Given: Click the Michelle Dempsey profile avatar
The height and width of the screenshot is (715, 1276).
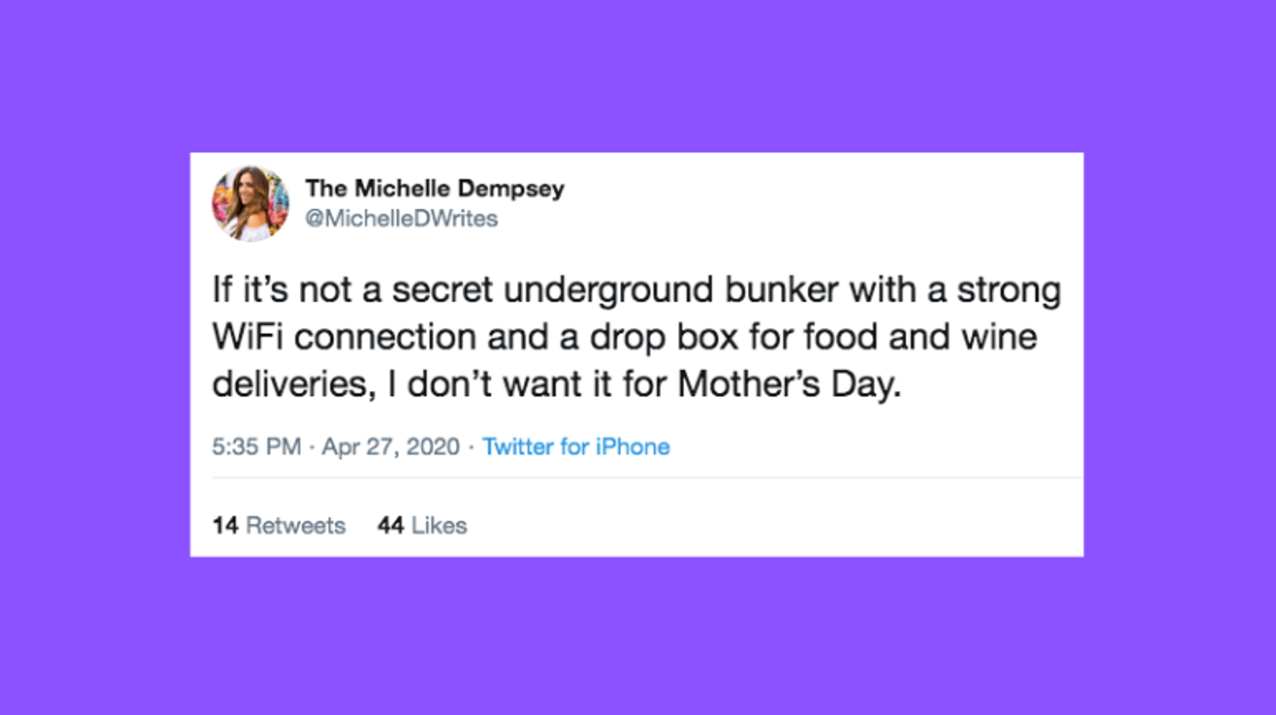Looking at the screenshot, I should (x=250, y=204).
